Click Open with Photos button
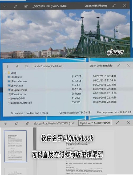 (96, 6)
